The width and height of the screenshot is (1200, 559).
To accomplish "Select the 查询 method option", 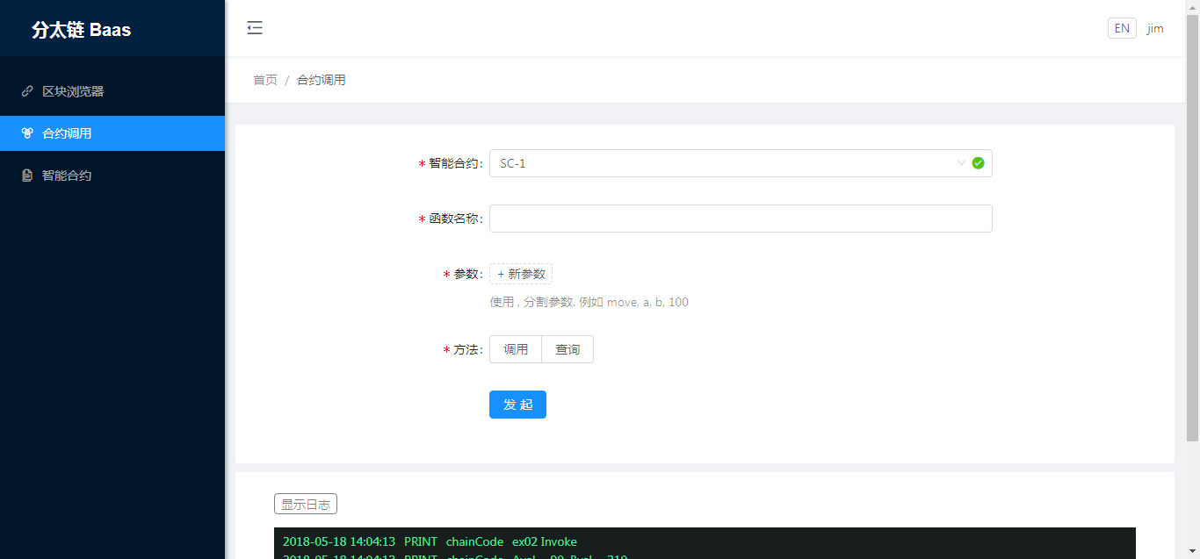I will pyautogui.click(x=567, y=349).
